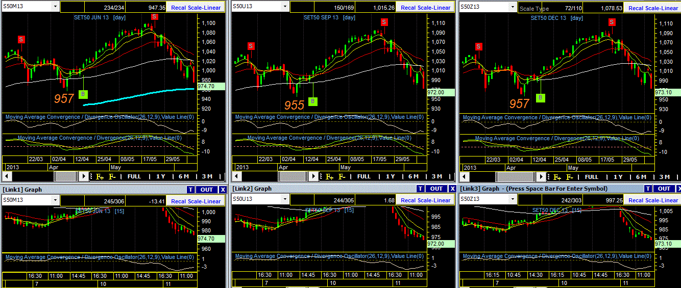Click OUT button in Link1 Graph title bar
The image size is (681, 288).
[206, 189]
